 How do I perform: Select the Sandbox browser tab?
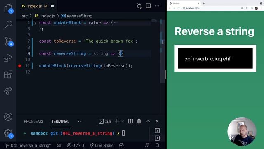tap(184, 3)
